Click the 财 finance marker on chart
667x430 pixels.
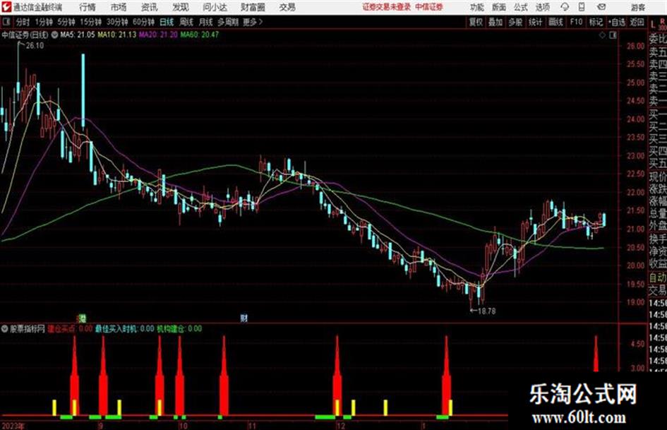tap(244, 318)
